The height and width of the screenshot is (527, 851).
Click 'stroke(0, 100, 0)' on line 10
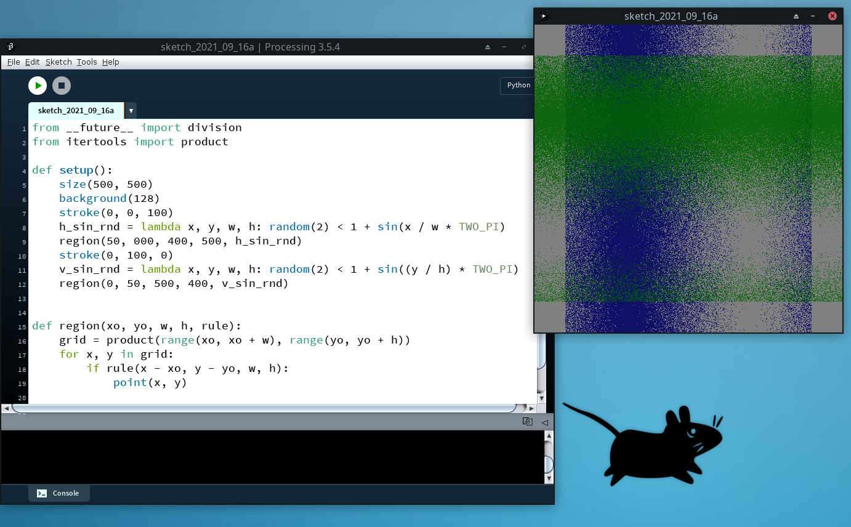click(116, 255)
